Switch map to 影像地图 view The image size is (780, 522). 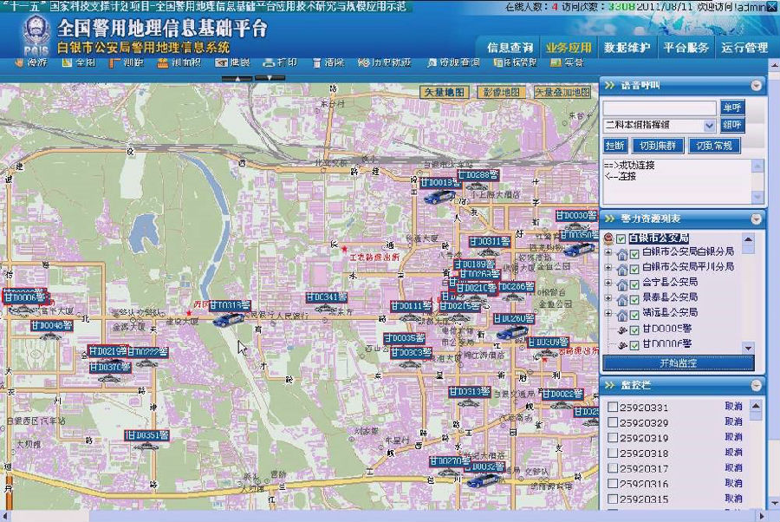[502, 92]
